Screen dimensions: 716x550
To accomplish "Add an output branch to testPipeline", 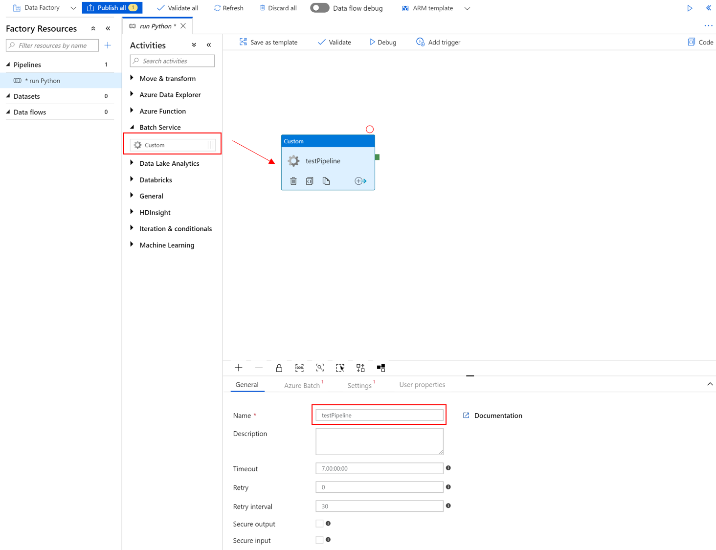I will (360, 181).
